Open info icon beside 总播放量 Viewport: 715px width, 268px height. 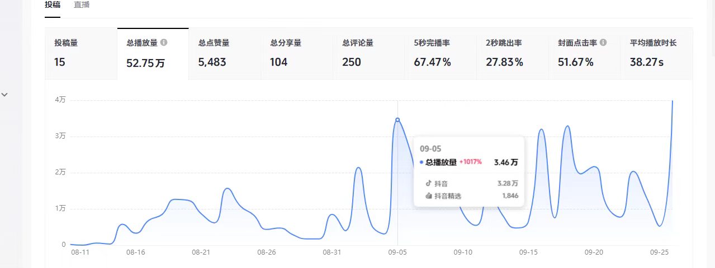pyautogui.click(x=163, y=42)
